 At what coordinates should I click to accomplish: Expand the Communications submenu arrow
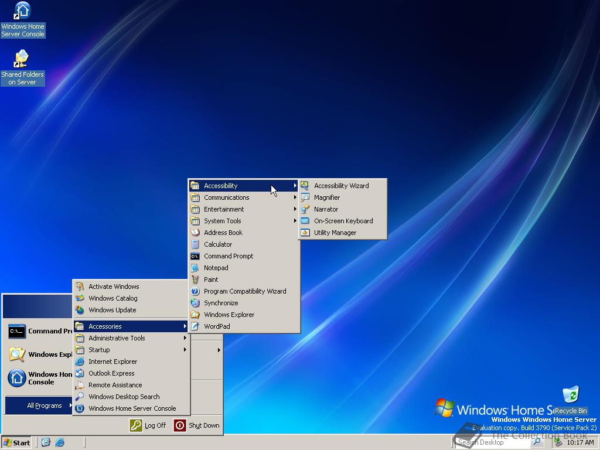pyautogui.click(x=295, y=197)
